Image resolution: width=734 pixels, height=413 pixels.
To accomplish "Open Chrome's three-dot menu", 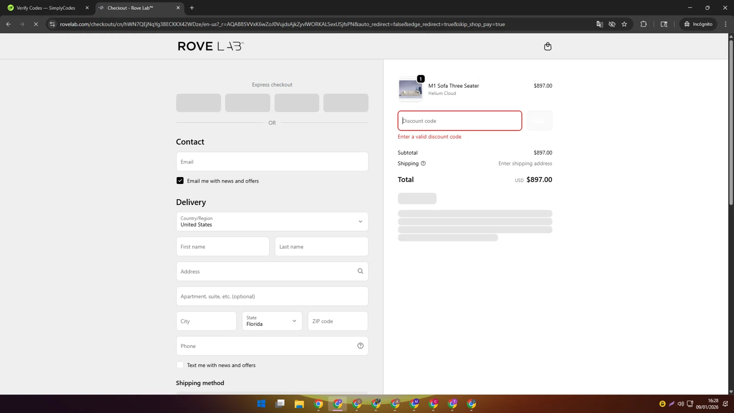I will coord(726,24).
